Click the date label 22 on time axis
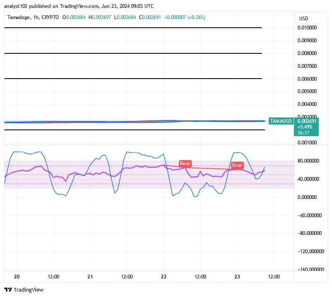This screenshot has height=297, width=332. (x=164, y=277)
